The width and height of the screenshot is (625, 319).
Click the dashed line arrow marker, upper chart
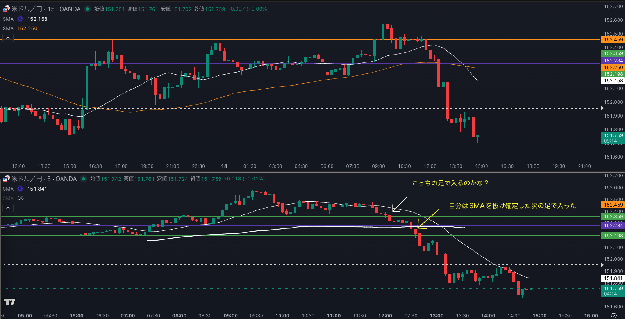[x=602, y=108]
